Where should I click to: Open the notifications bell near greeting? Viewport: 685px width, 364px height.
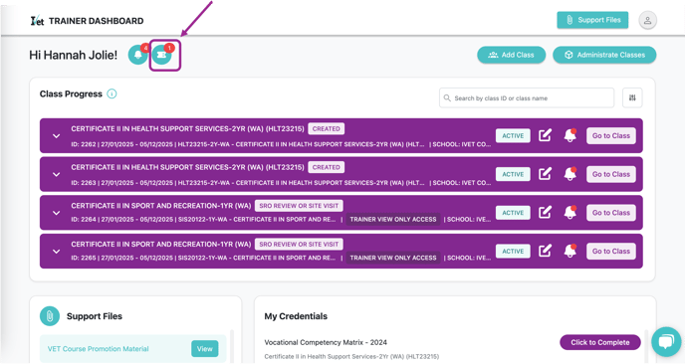[138, 55]
